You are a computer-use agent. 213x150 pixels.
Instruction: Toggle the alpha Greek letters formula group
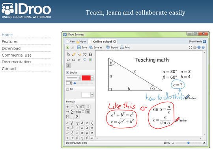pos(88,112)
